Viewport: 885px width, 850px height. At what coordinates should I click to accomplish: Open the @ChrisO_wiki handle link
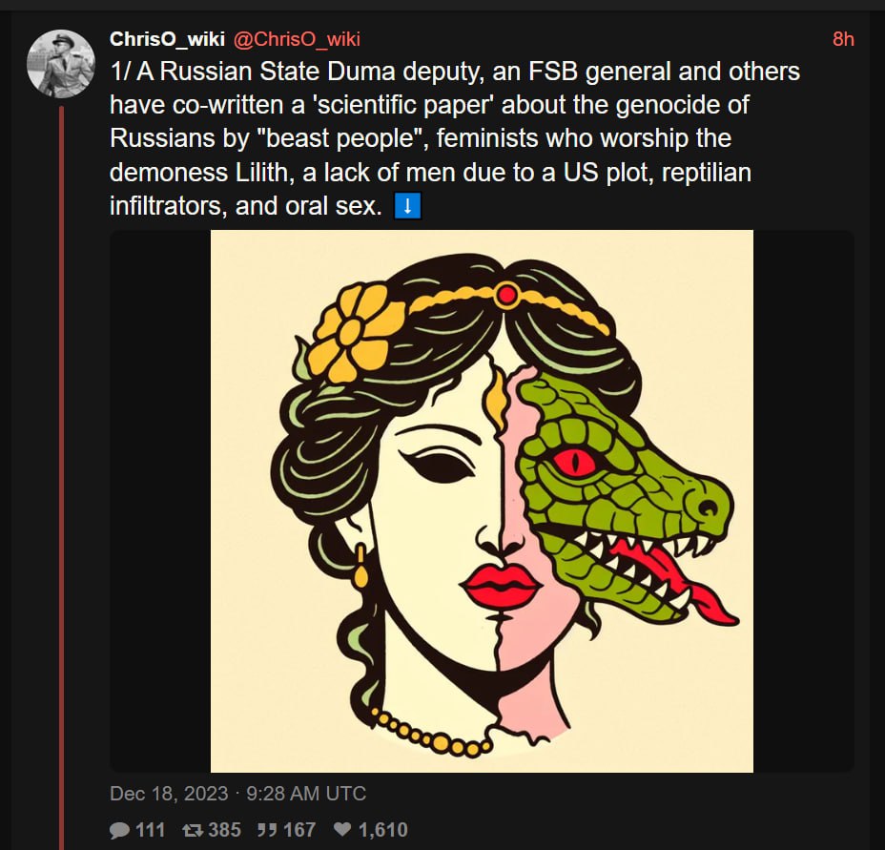[x=297, y=39]
